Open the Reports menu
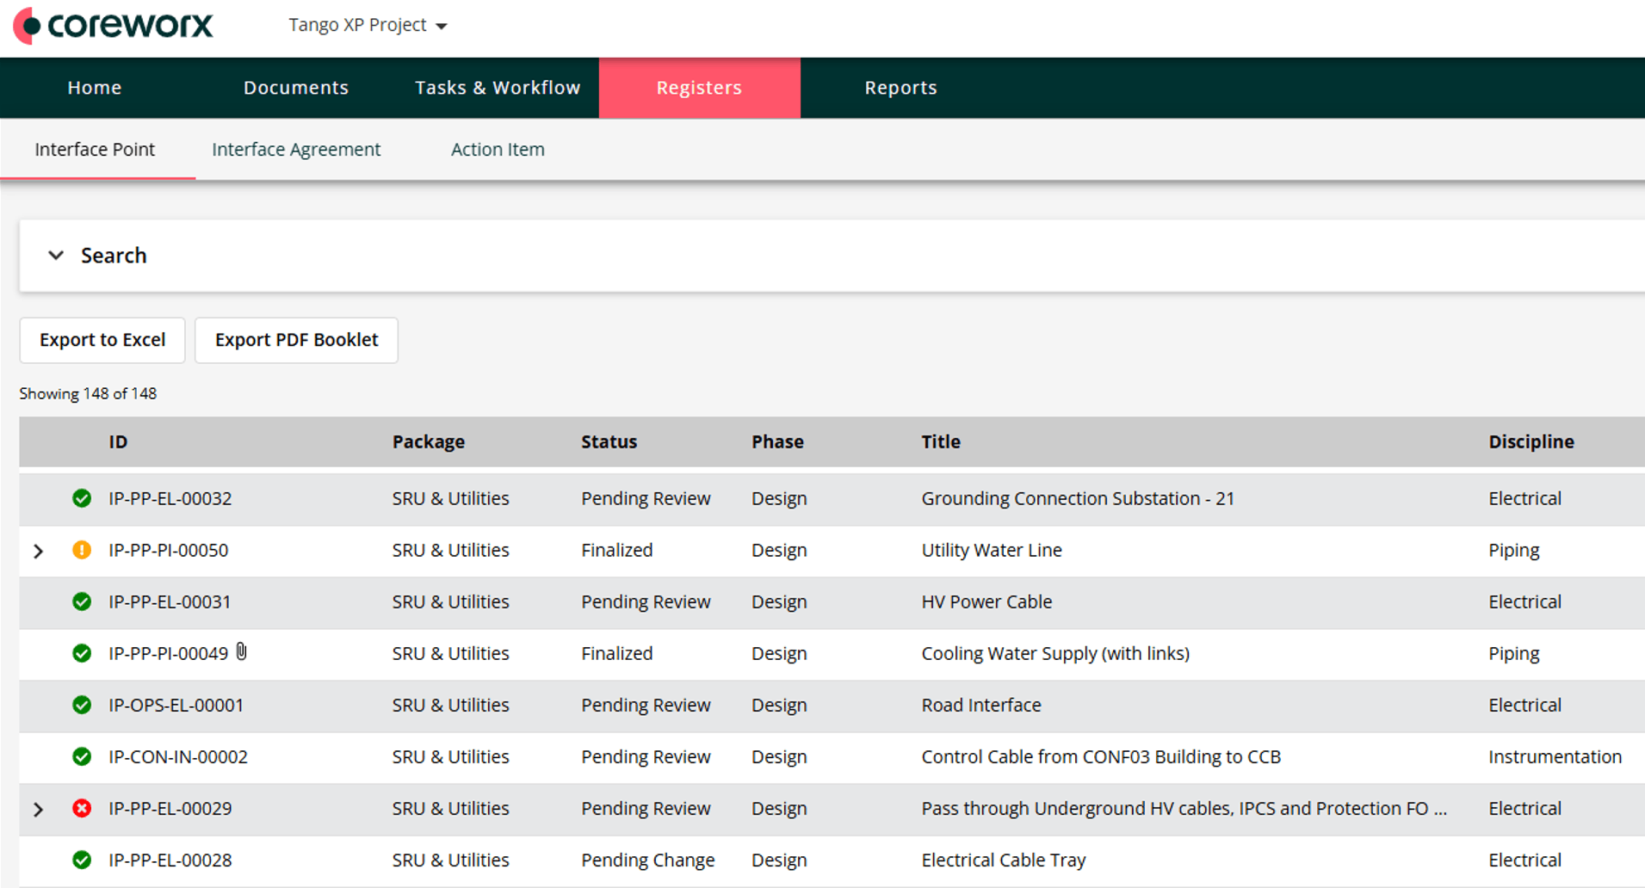The width and height of the screenshot is (1645, 888). tap(900, 88)
